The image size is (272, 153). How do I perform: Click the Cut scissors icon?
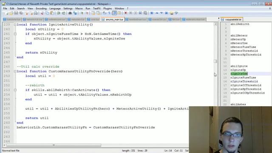pyautogui.click(x=42, y=13)
